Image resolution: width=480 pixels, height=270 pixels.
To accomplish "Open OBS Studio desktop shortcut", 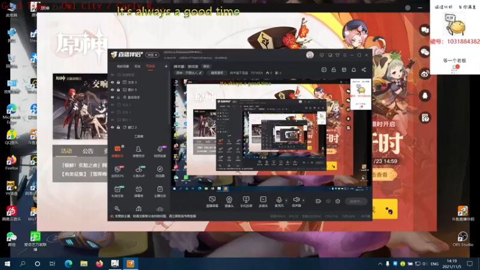I will pyautogui.click(x=463, y=239).
